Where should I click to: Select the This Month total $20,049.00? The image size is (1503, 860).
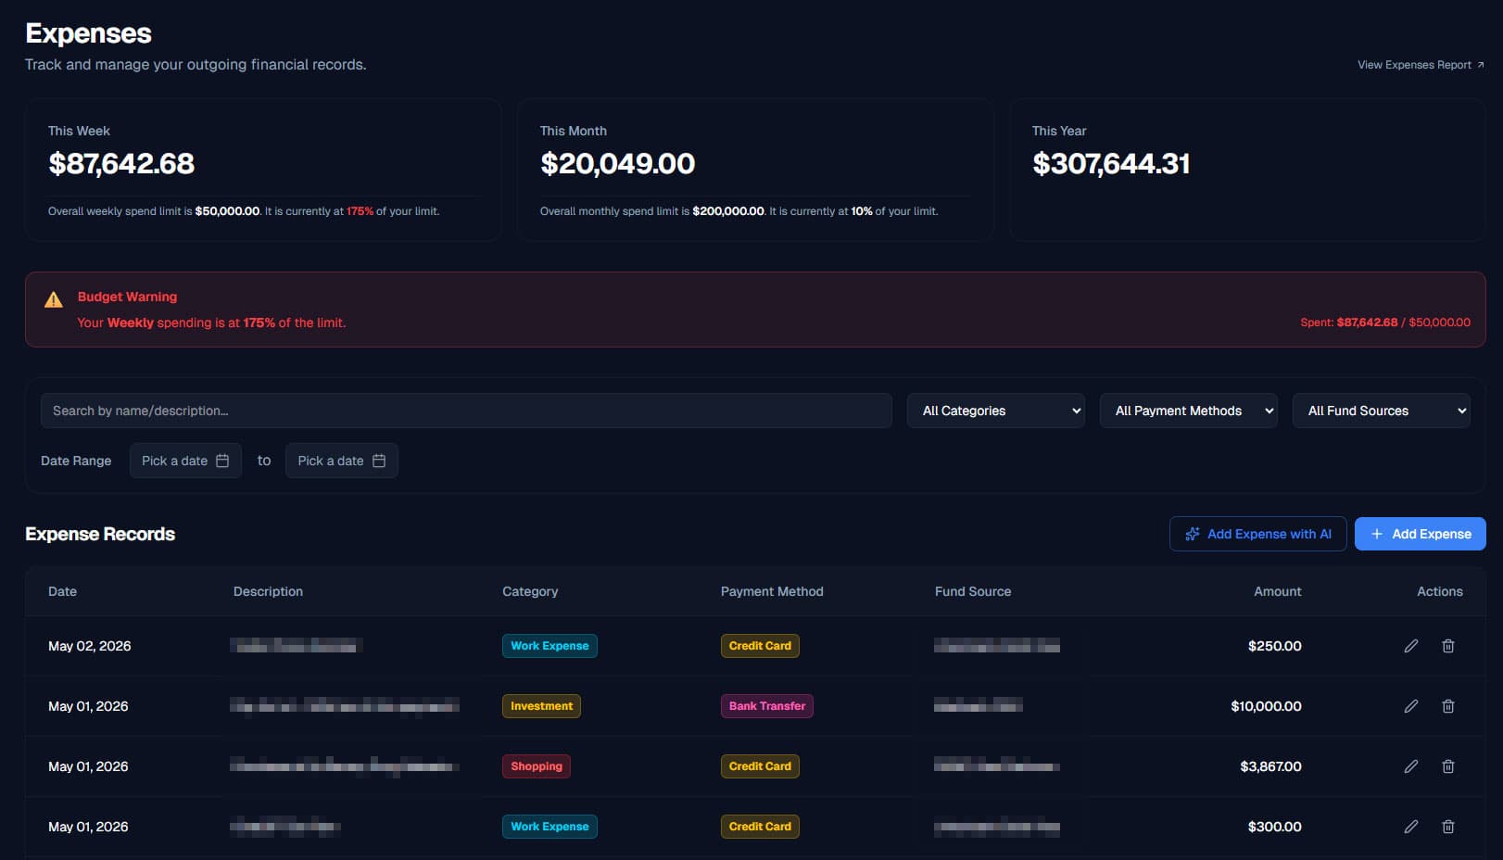tap(617, 164)
